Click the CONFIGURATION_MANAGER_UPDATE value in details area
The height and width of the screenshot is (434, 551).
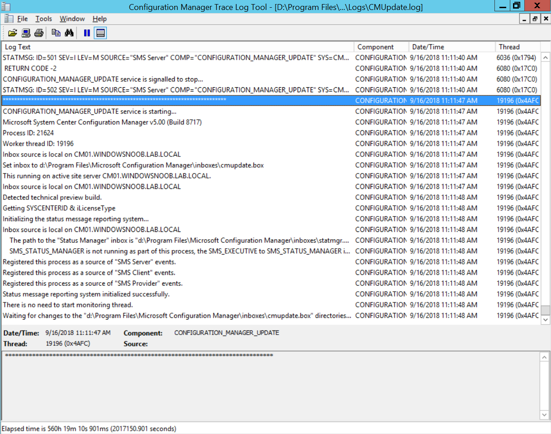click(x=227, y=333)
